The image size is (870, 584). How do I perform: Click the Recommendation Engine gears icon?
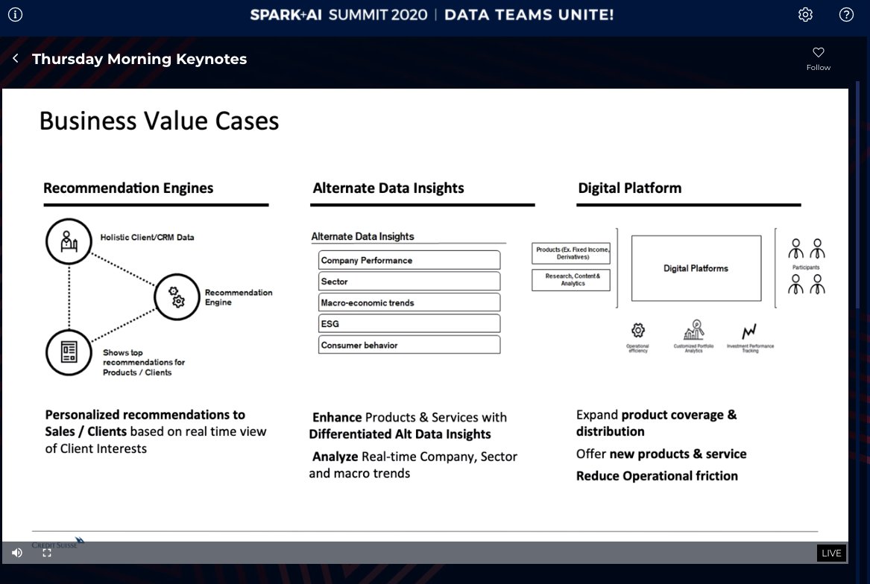point(177,296)
